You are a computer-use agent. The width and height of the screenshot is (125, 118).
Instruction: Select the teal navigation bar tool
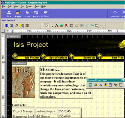click(92, 26)
